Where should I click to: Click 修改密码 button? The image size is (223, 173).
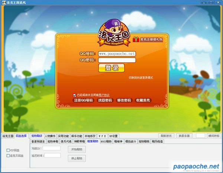(124, 100)
